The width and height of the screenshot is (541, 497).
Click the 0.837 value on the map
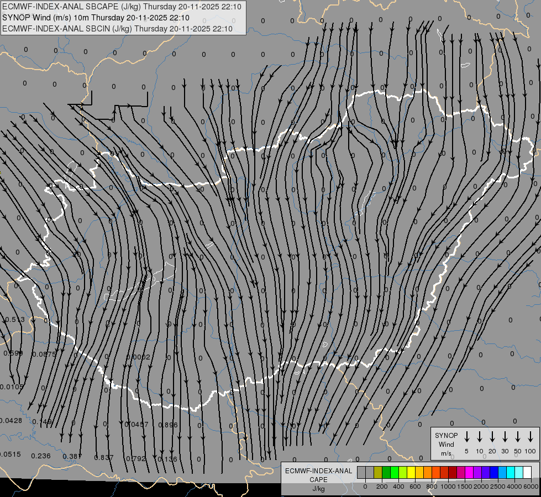(x=104, y=458)
